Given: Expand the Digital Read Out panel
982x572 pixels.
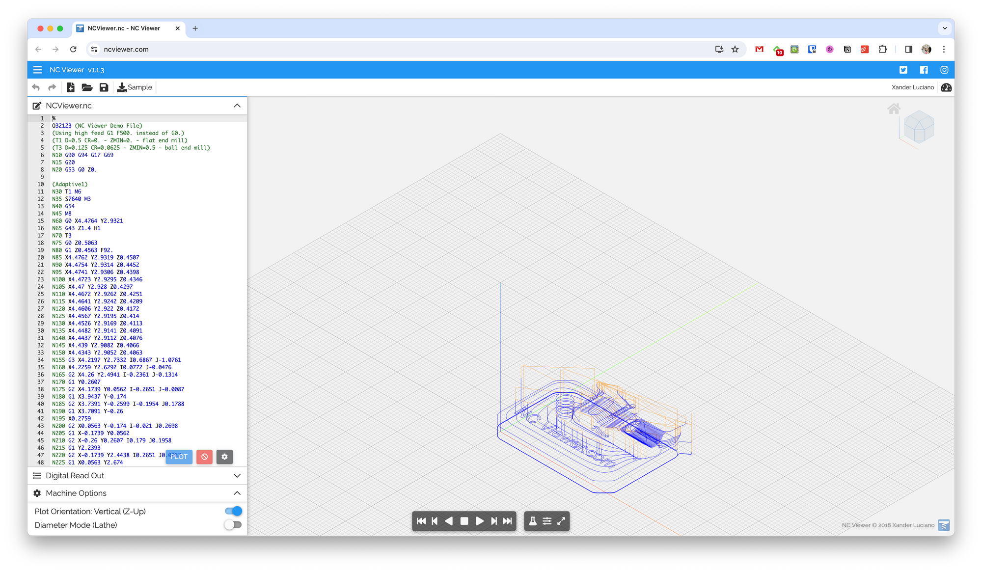Looking at the screenshot, I should pyautogui.click(x=237, y=476).
